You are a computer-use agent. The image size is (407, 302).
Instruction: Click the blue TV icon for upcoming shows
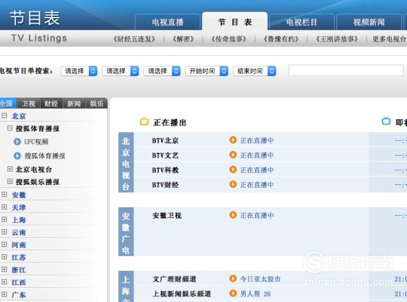386,121
